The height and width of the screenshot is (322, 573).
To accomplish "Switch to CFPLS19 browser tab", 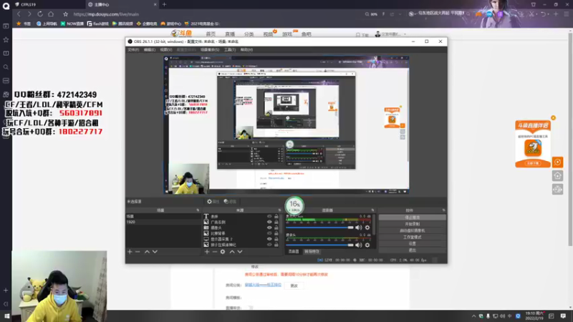I will [x=49, y=4].
